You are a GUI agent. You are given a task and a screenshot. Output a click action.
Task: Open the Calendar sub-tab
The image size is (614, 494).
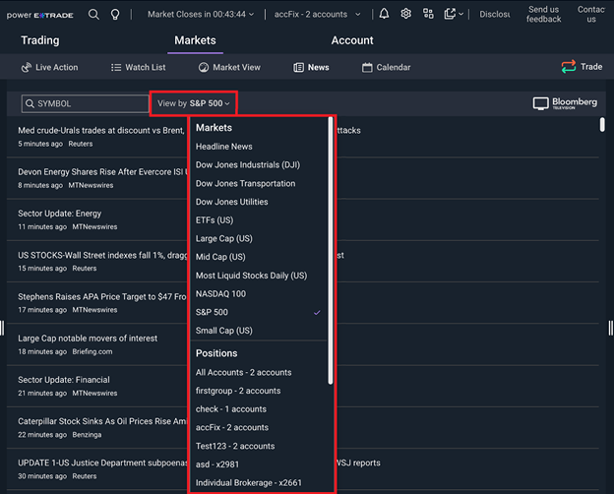(x=386, y=67)
